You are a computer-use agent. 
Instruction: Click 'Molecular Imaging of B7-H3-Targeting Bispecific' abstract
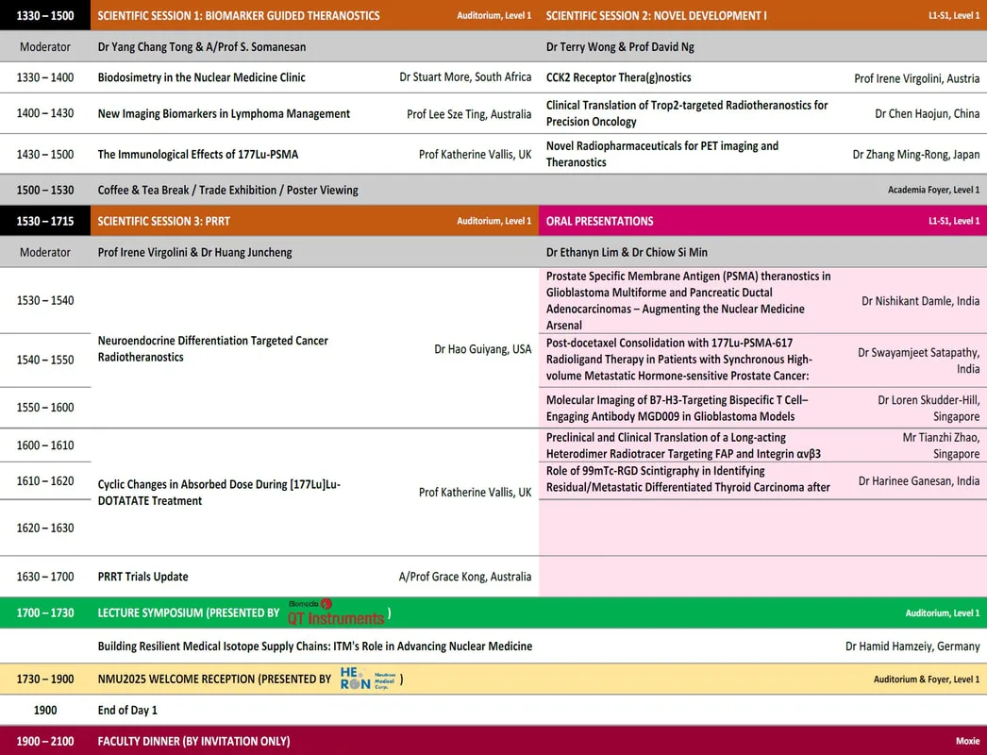point(677,408)
